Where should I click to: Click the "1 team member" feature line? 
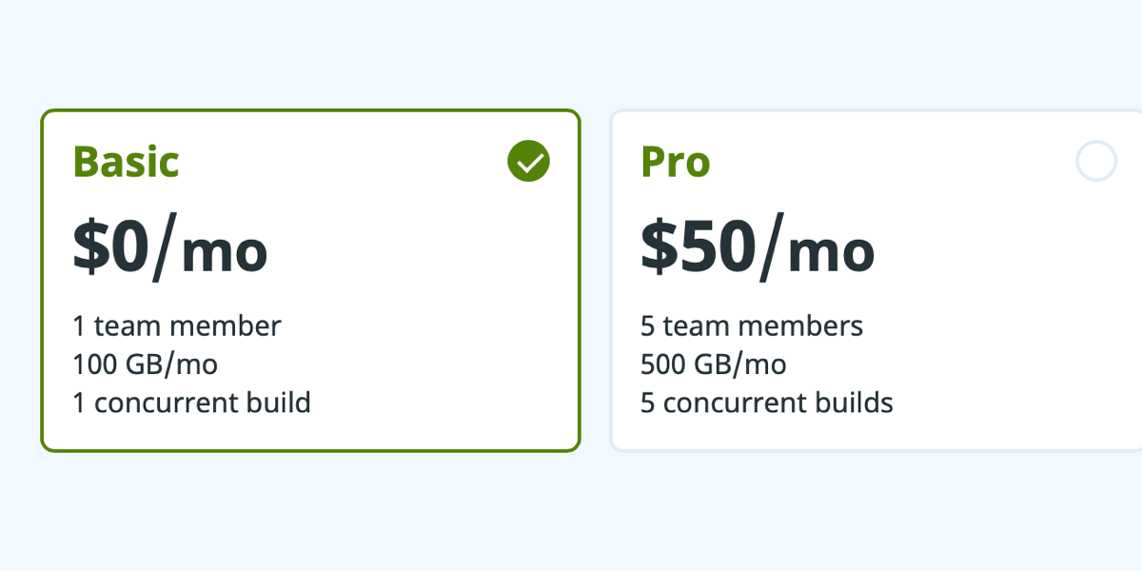pos(177,326)
